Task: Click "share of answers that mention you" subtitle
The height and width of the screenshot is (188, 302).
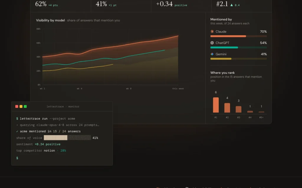Action: [x=93, y=20]
